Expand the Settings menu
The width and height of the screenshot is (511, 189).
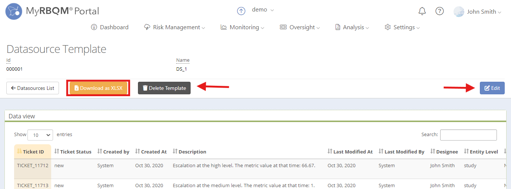click(402, 27)
